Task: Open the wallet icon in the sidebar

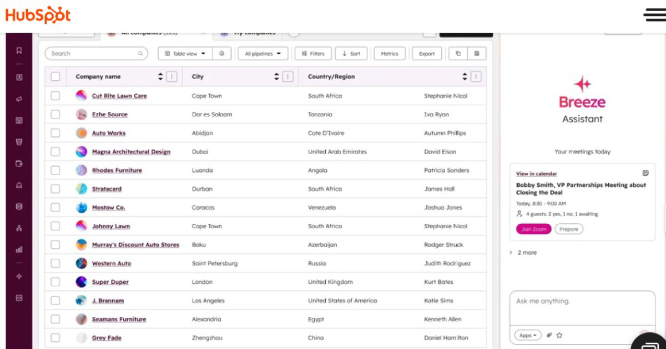Action: pyautogui.click(x=19, y=163)
